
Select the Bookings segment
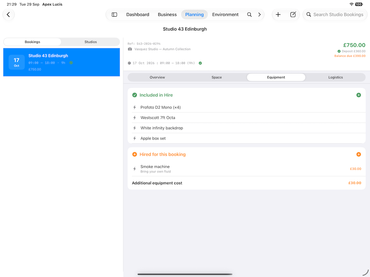(32, 42)
